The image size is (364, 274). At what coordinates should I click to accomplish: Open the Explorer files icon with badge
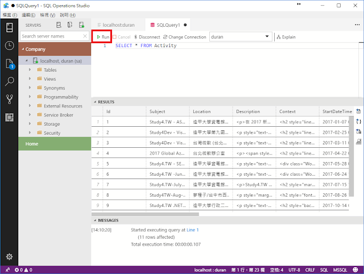tap(10, 64)
